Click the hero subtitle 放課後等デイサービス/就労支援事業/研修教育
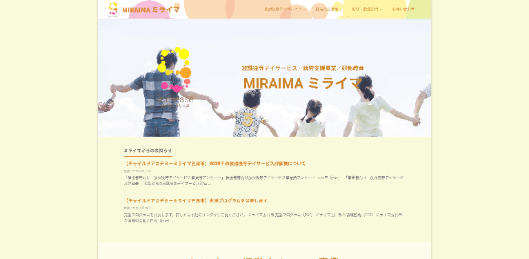 point(303,68)
